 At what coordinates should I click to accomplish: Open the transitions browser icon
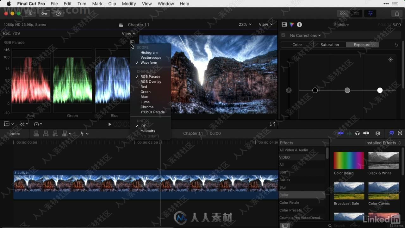pos(400,133)
